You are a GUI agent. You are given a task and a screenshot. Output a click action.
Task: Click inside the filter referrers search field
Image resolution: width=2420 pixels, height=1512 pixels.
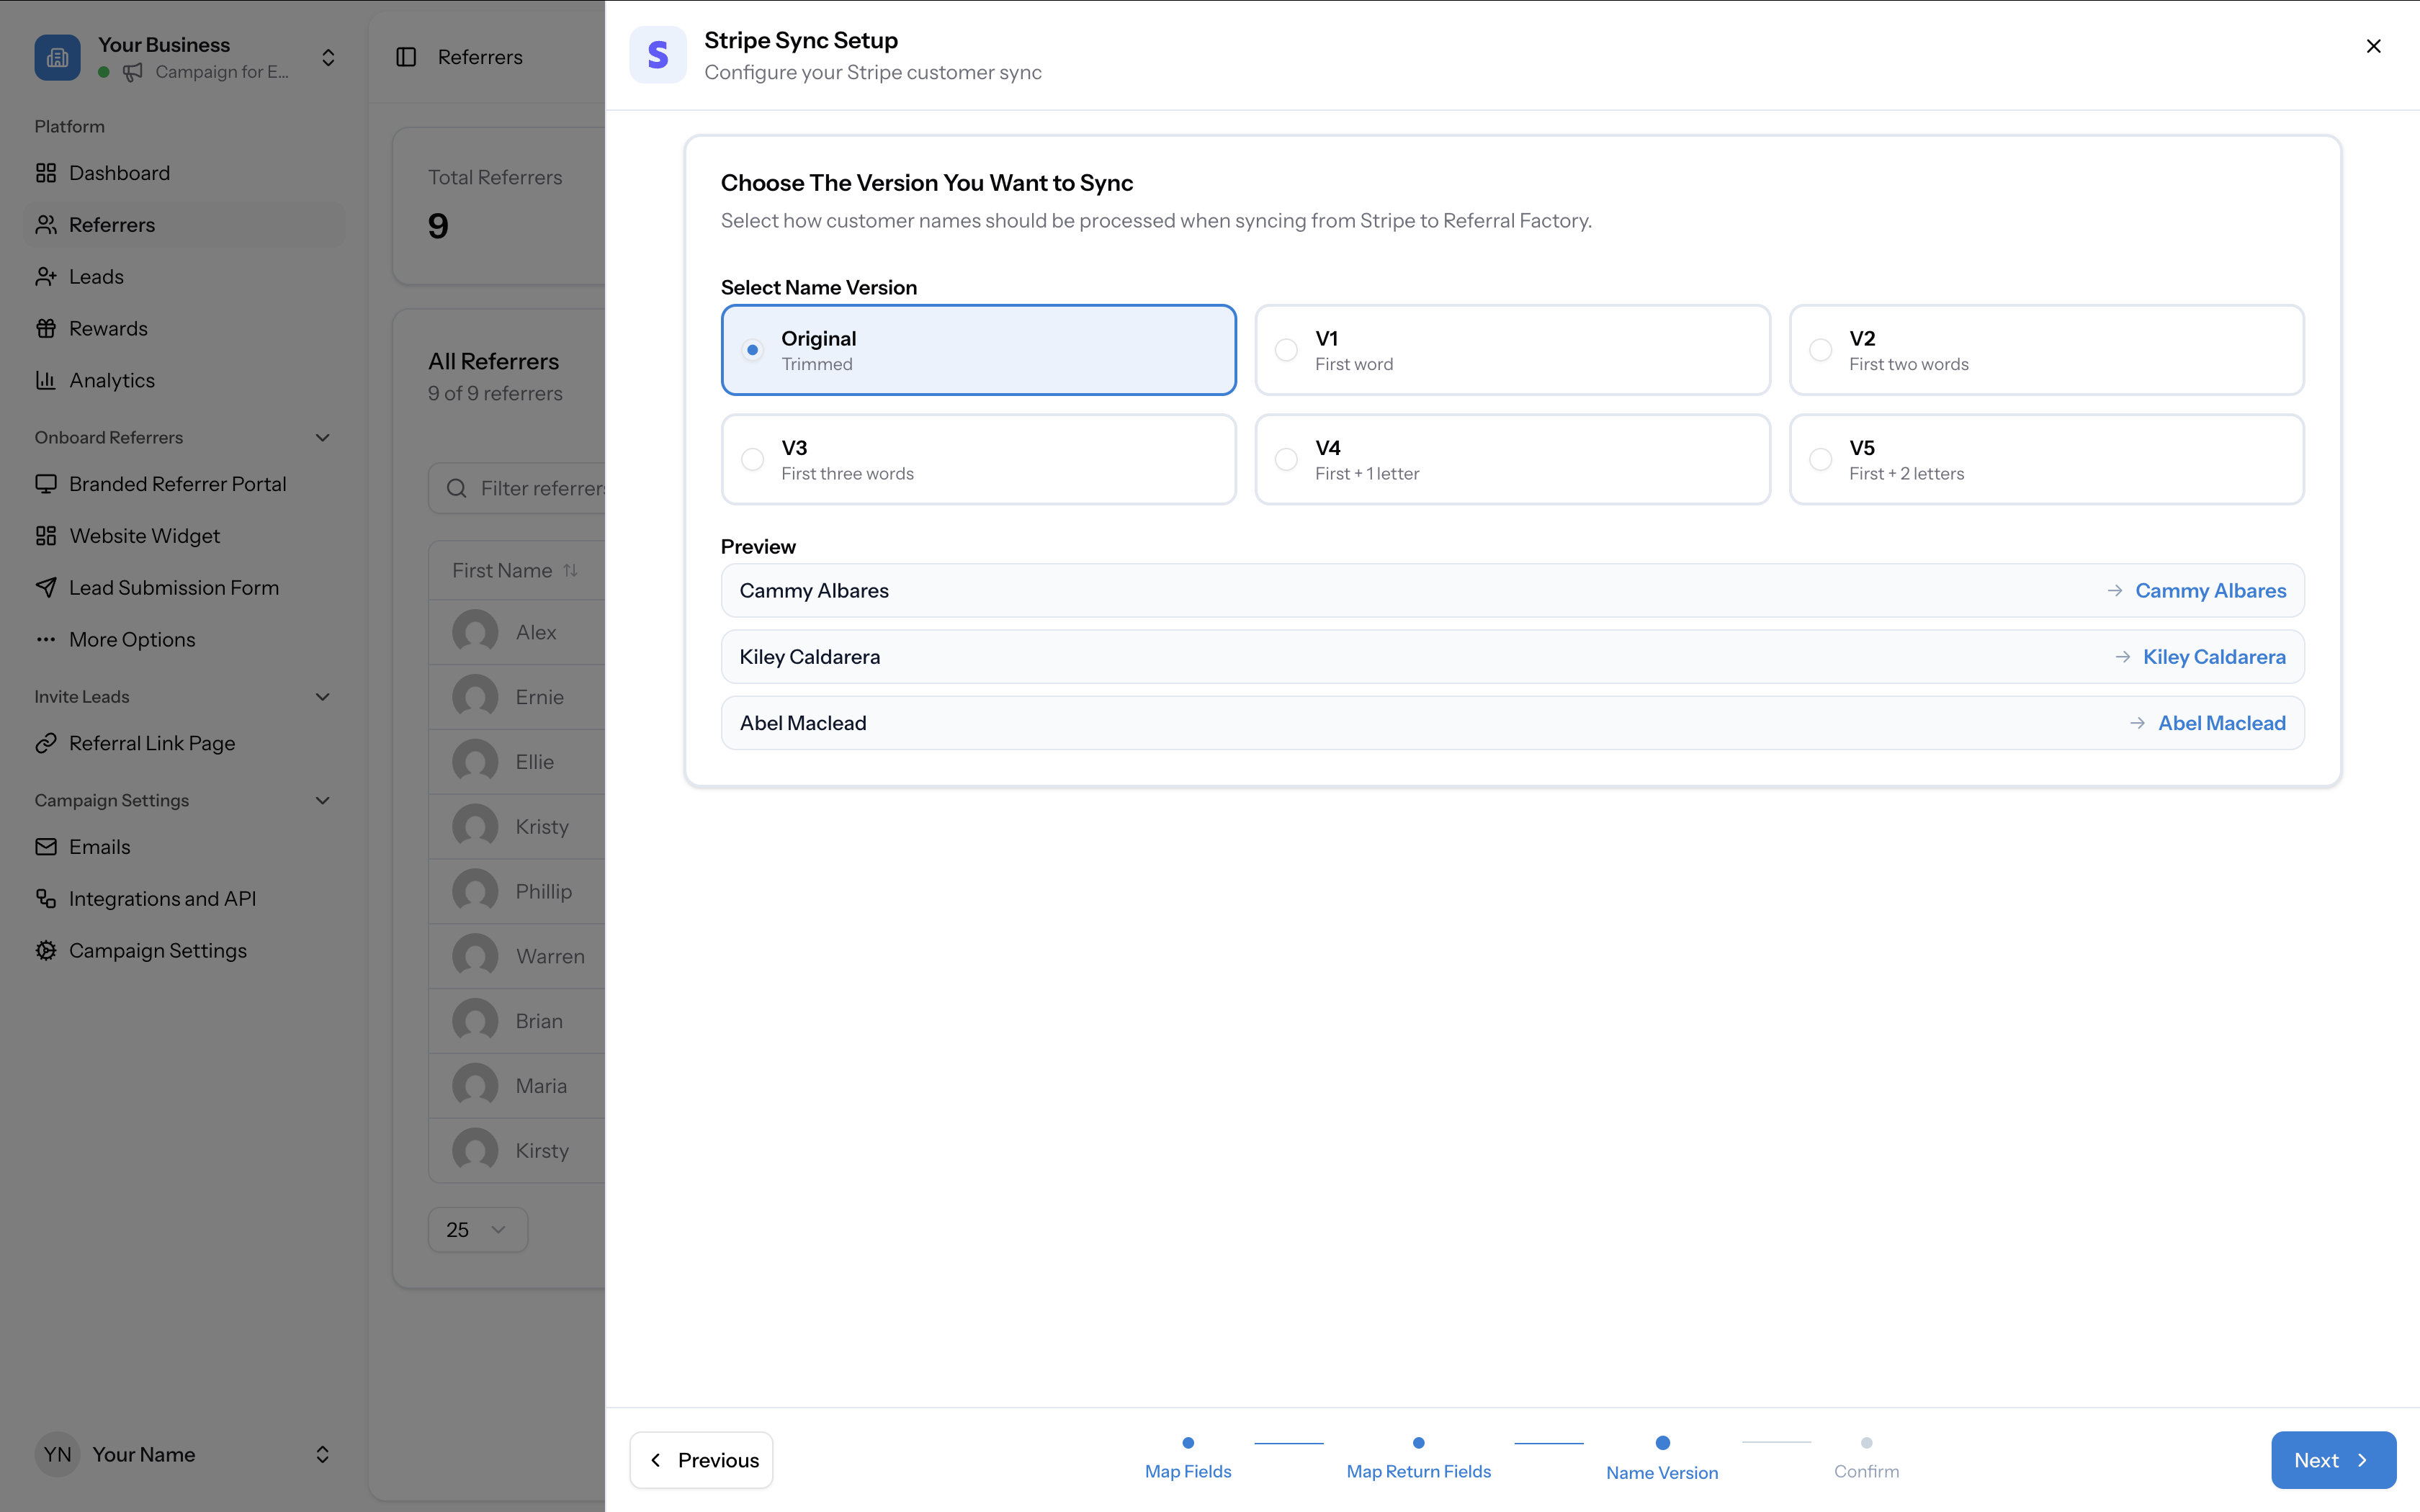pos(540,488)
